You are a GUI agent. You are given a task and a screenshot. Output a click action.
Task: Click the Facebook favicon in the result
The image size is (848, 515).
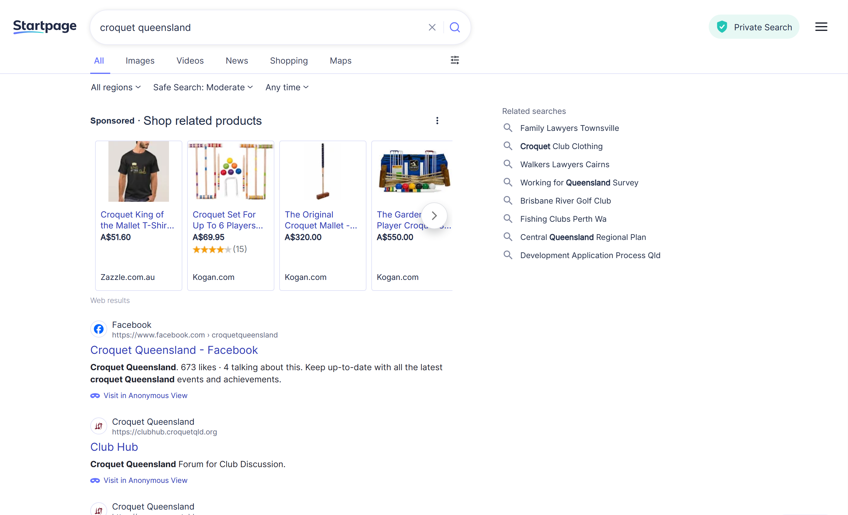click(99, 329)
